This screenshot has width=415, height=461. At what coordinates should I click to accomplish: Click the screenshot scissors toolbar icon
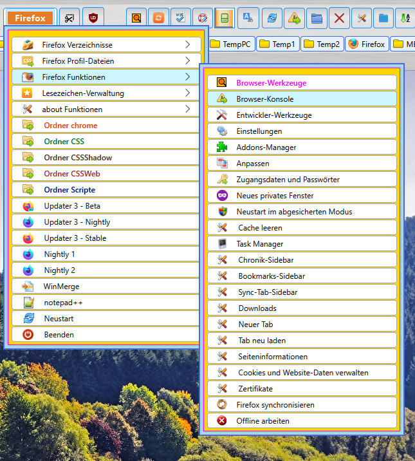click(x=69, y=18)
